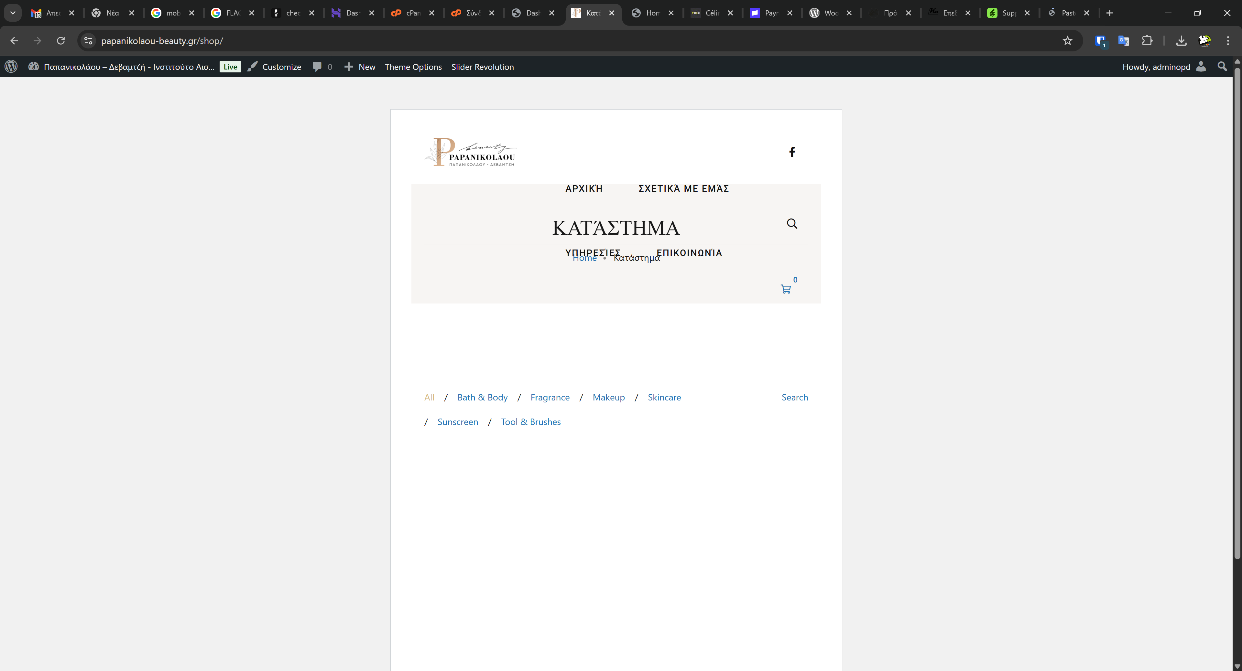The width and height of the screenshot is (1242, 671).
Task: Open the browser extensions puzzle icon
Action: [x=1147, y=41]
